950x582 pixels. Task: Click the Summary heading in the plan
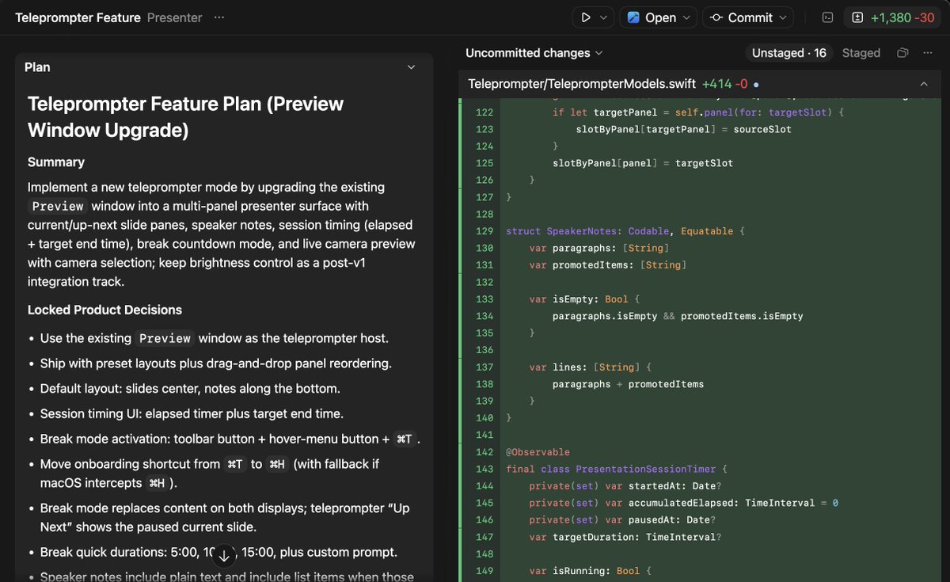point(56,162)
